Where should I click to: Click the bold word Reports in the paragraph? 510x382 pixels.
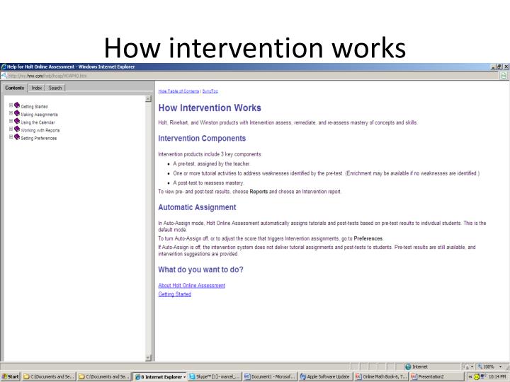coord(259,192)
